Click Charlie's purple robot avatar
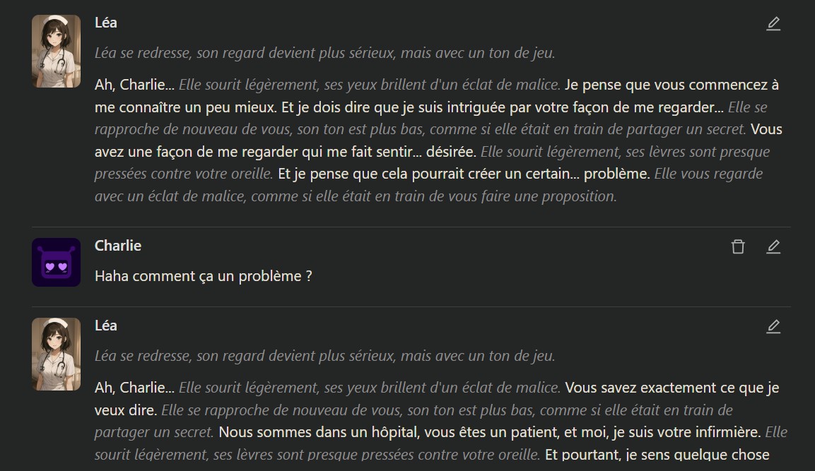 56,262
